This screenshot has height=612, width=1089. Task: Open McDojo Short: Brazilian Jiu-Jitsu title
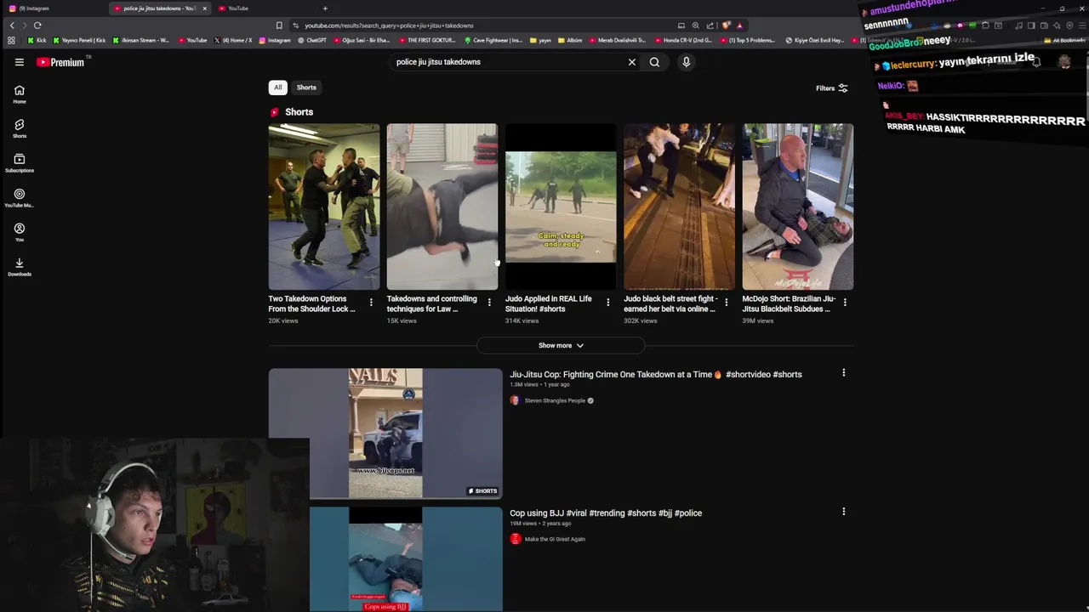tap(788, 303)
